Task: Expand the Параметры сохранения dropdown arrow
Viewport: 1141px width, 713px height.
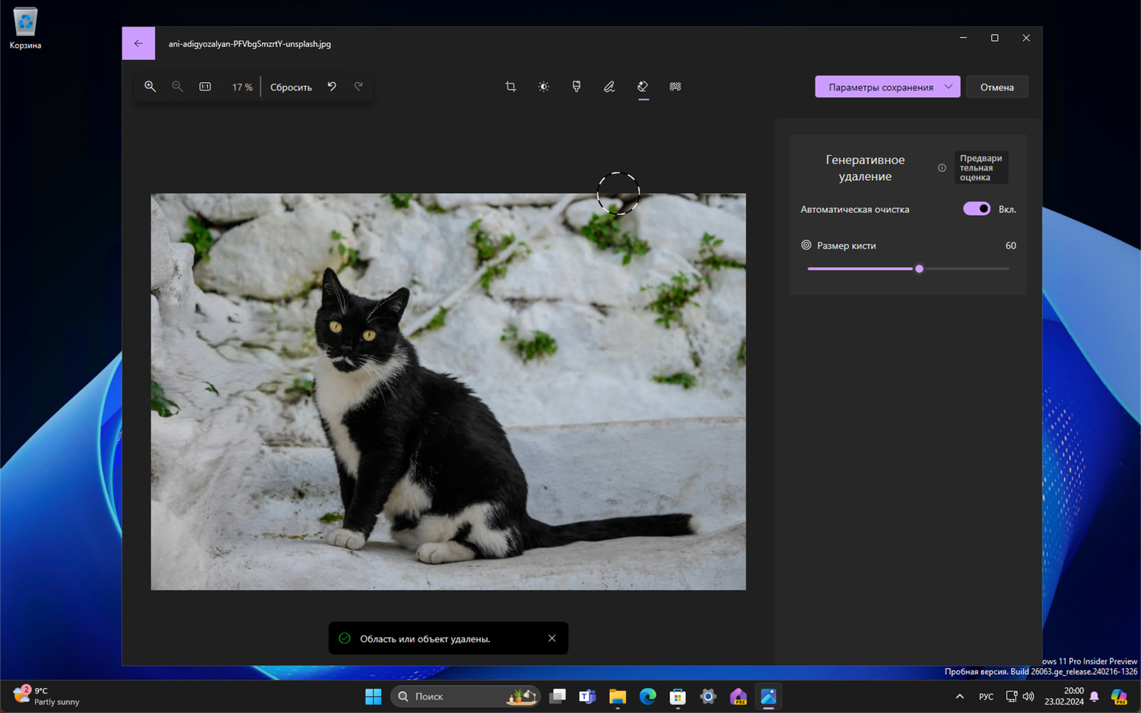Action: 948,87
